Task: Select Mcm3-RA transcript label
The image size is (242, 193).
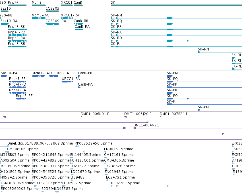Action: (40, 15)
